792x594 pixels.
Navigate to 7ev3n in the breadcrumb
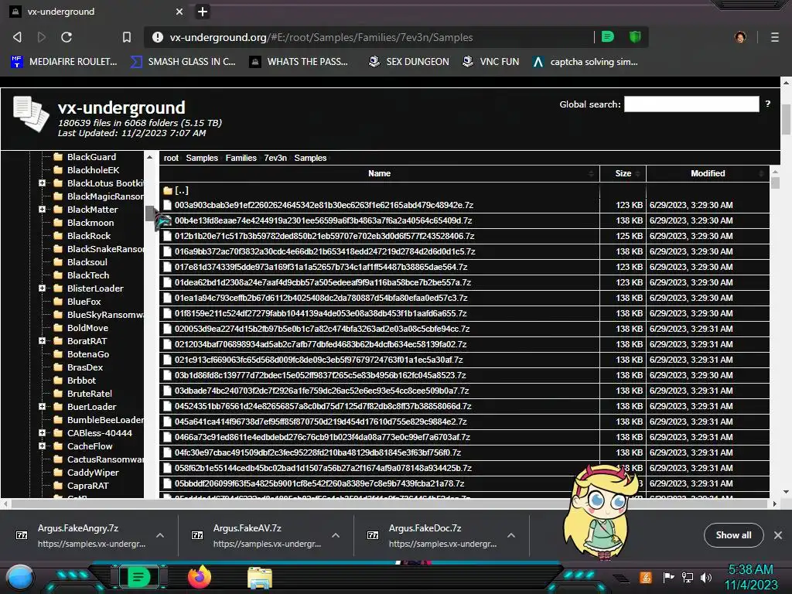click(x=275, y=158)
